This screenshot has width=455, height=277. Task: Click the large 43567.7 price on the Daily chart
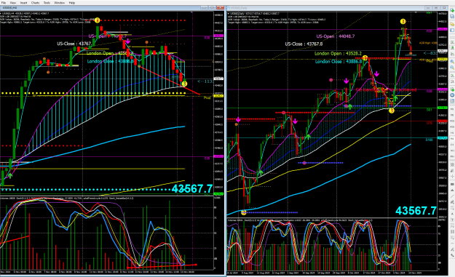click(x=416, y=211)
